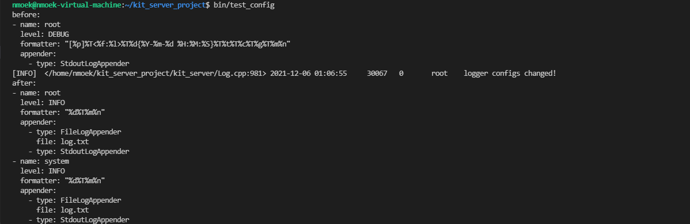Click StdoutLogAppender in the before section
Viewport: 690px width, 224px height.
94,64
